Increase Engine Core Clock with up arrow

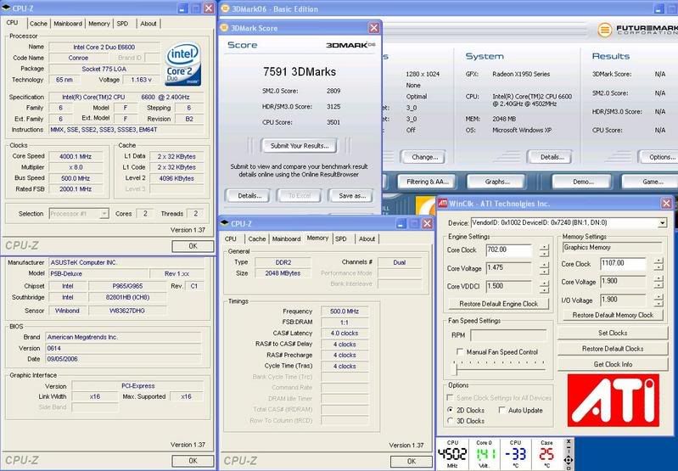(x=543, y=246)
